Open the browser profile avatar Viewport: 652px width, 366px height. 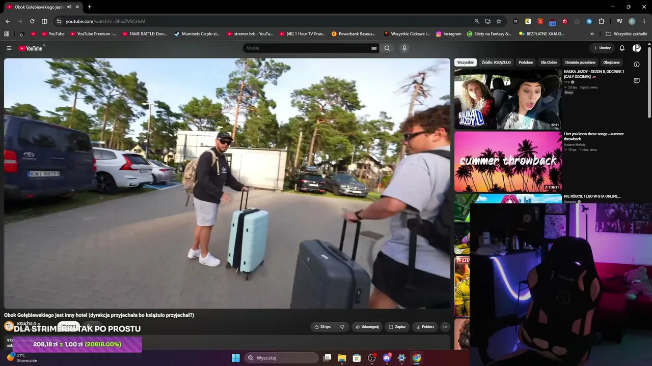(x=632, y=21)
